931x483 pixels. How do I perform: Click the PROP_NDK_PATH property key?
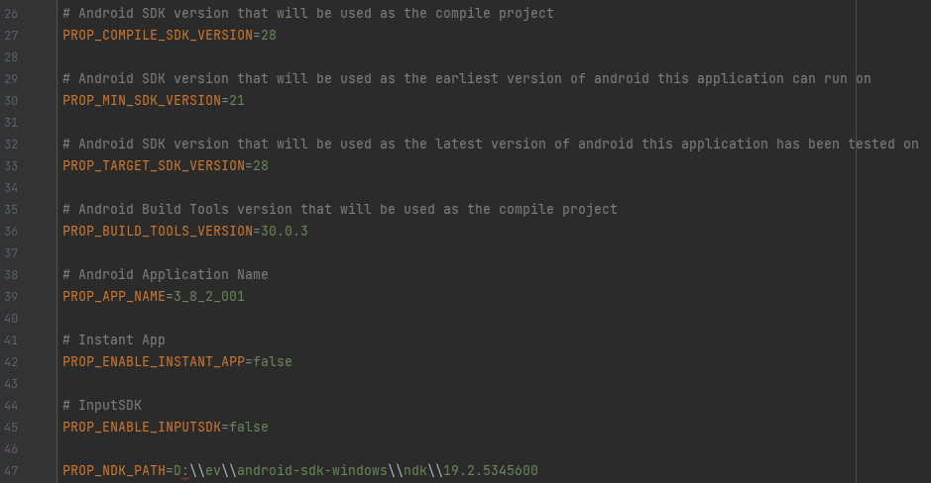114,470
